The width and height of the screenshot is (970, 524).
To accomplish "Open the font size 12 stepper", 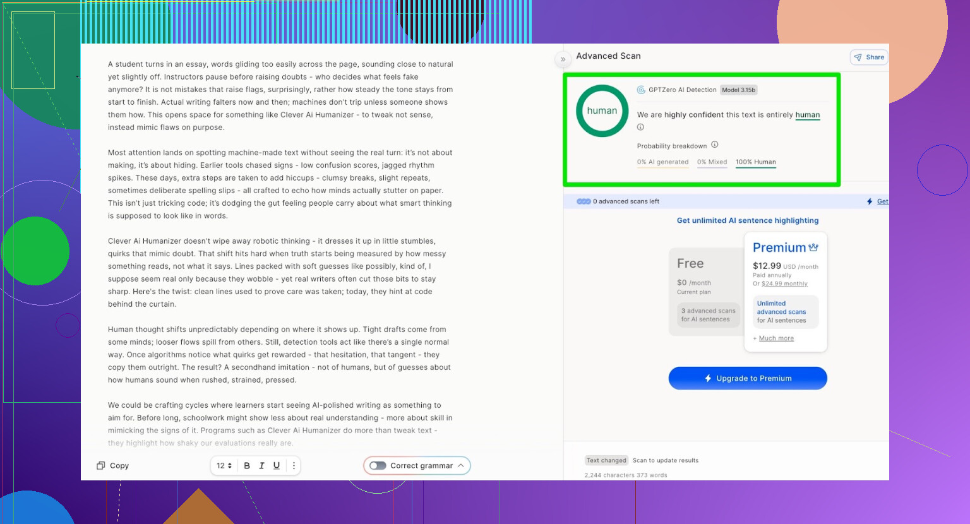I will point(224,466).
